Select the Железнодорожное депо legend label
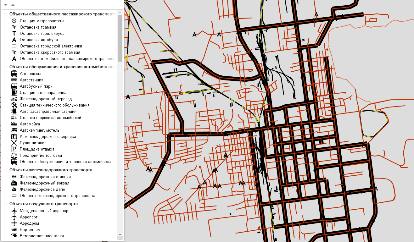Viewport: 414px width, 242px height. (x=42, y=189)
